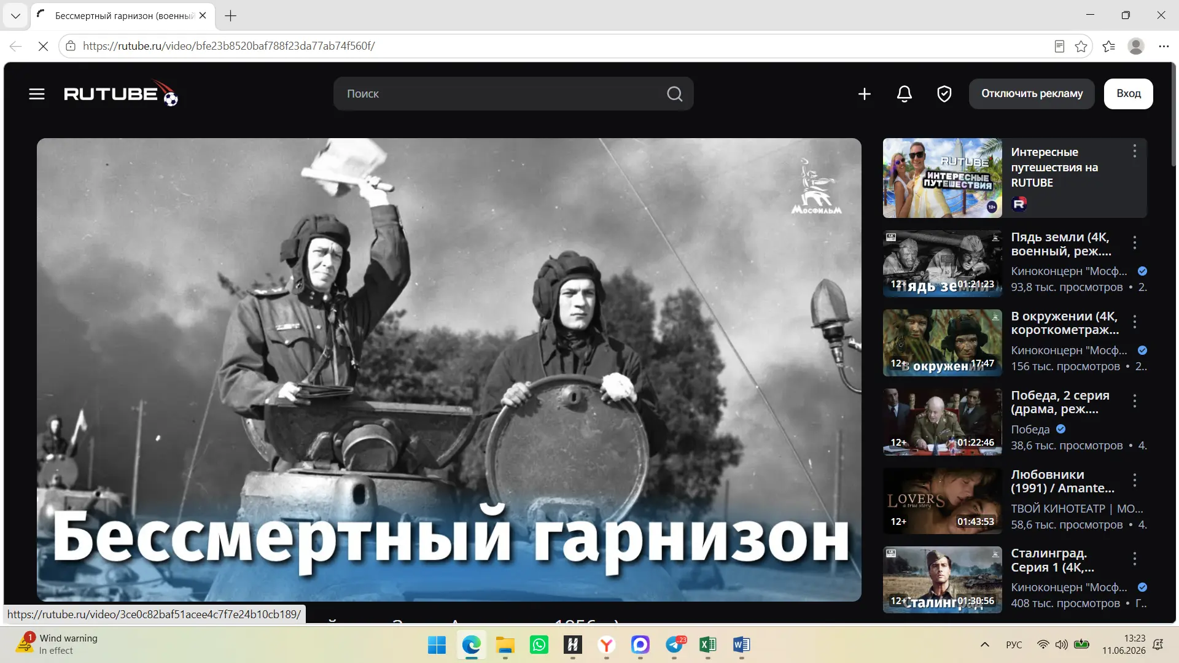This screenshot has width=1179, height=663.
Task: Click the Вход login button
Action: 1128,93
